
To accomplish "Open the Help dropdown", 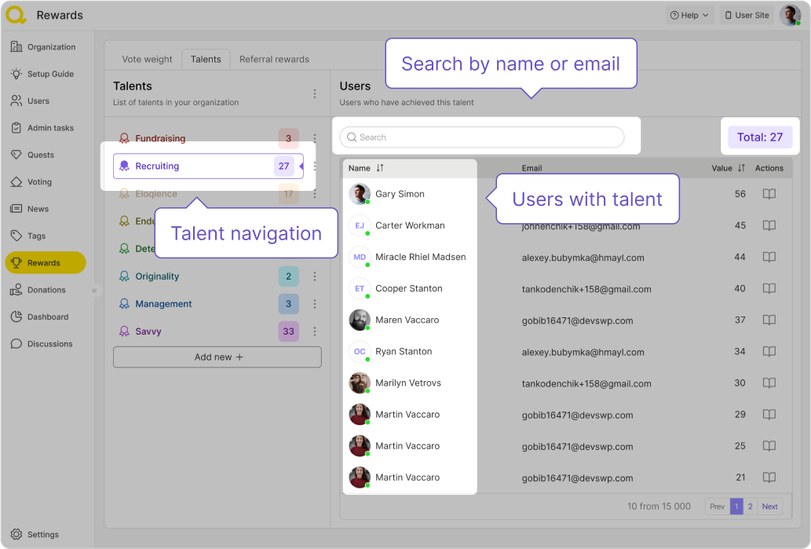I will pos(689,15).
